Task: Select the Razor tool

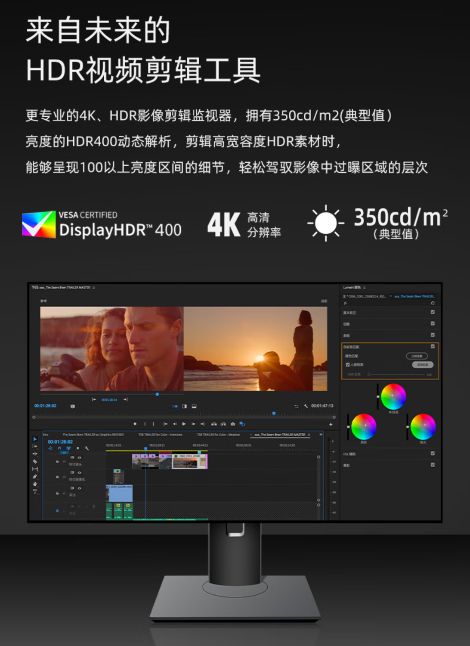Action: (x=35, y=461)
